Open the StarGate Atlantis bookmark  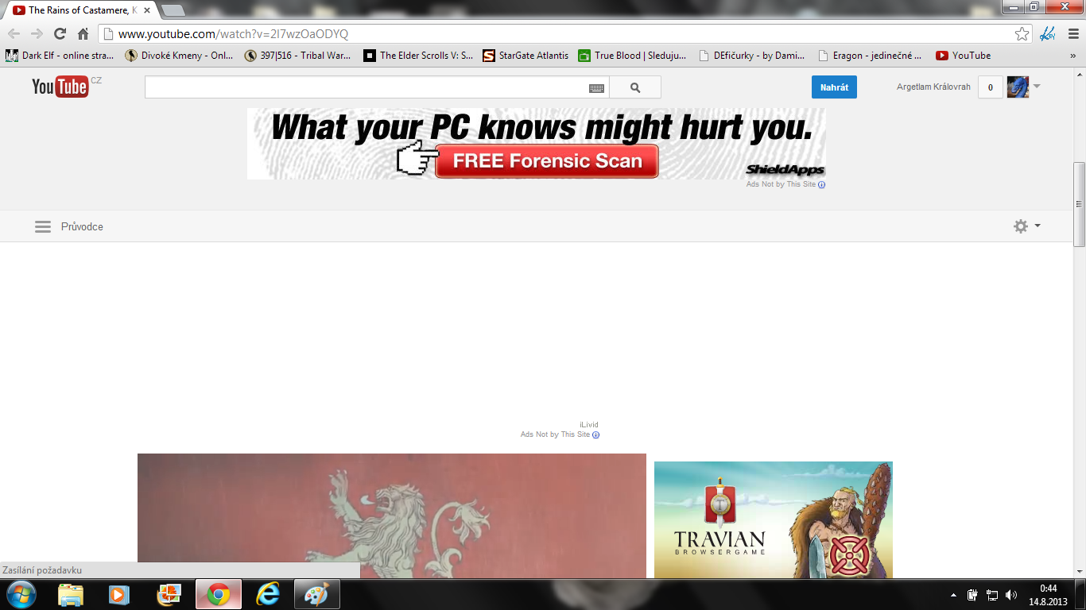point(526,56)
